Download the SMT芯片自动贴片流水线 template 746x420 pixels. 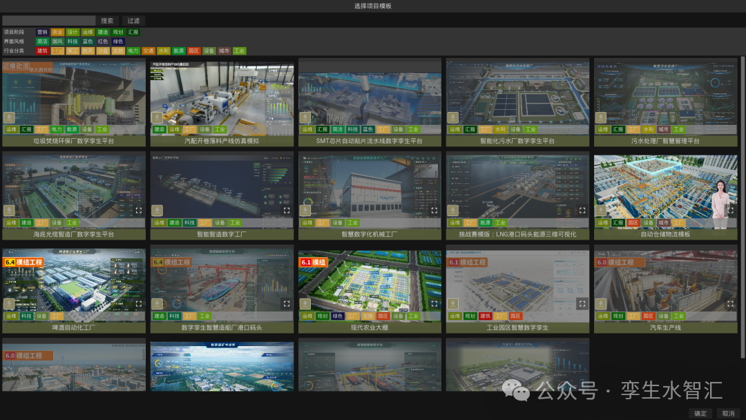click(x=305, y=117)
